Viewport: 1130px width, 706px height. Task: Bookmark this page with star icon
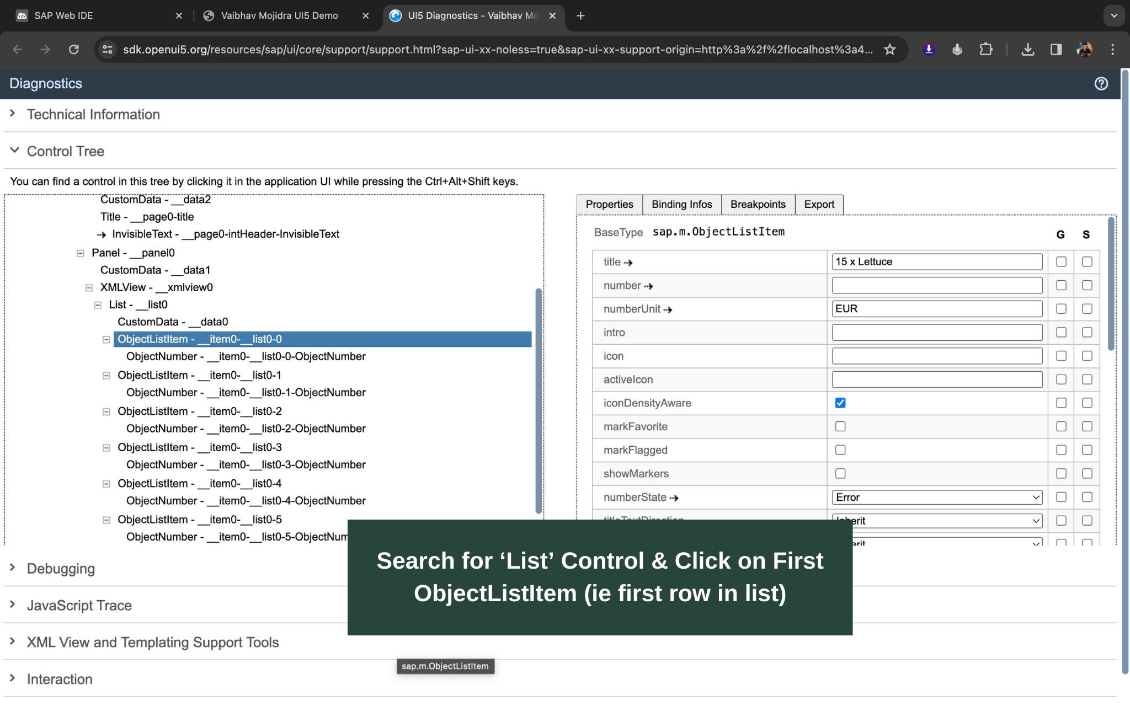tap(889, 50)
